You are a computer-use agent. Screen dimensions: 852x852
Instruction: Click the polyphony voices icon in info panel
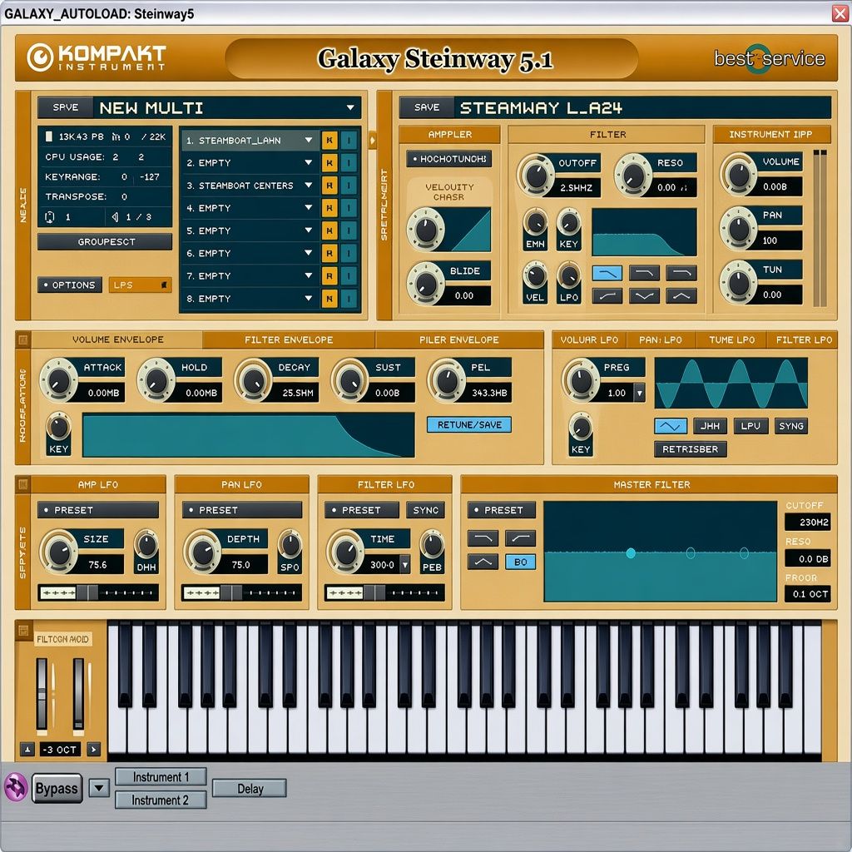[x=116, y=137]
